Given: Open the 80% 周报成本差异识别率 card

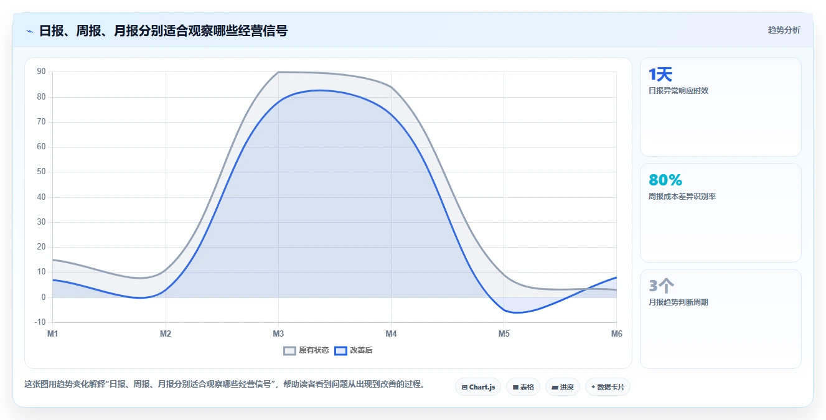Looking at the screenshot, I should click(x=720, y=213).
